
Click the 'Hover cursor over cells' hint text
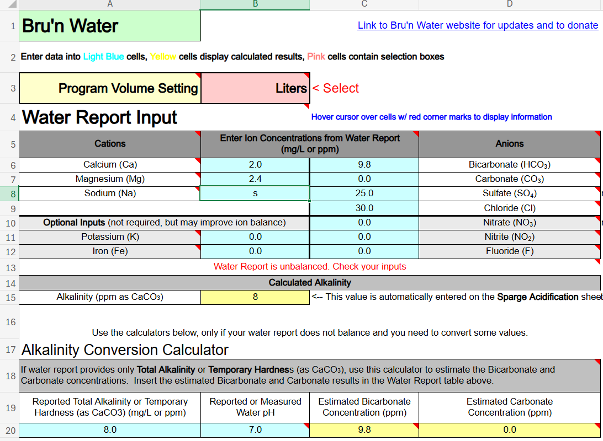click(x=431, y=117)
